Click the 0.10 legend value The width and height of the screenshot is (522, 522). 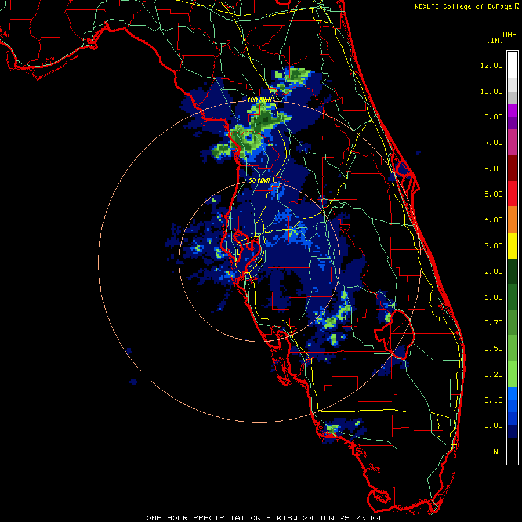494,400
